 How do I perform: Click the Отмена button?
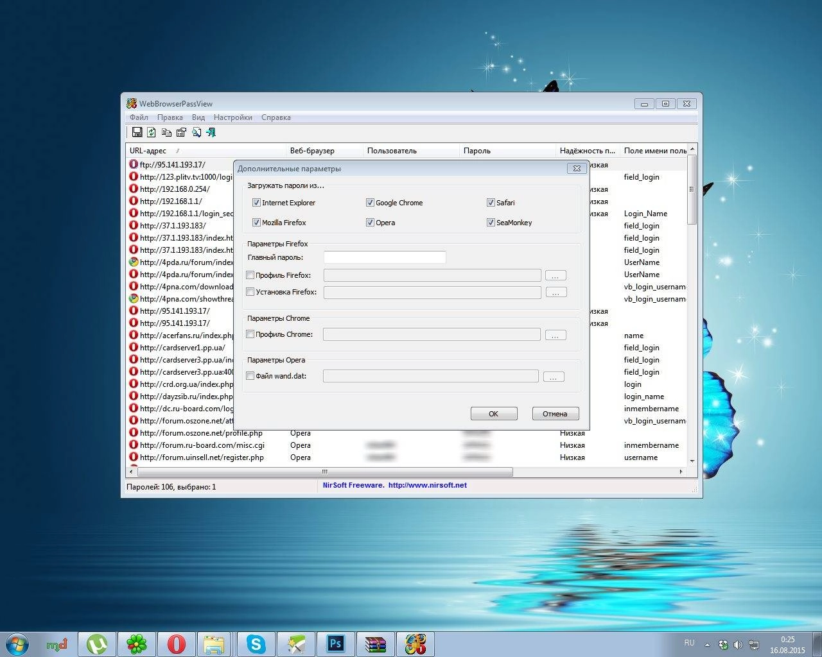[x=555, y=414]
